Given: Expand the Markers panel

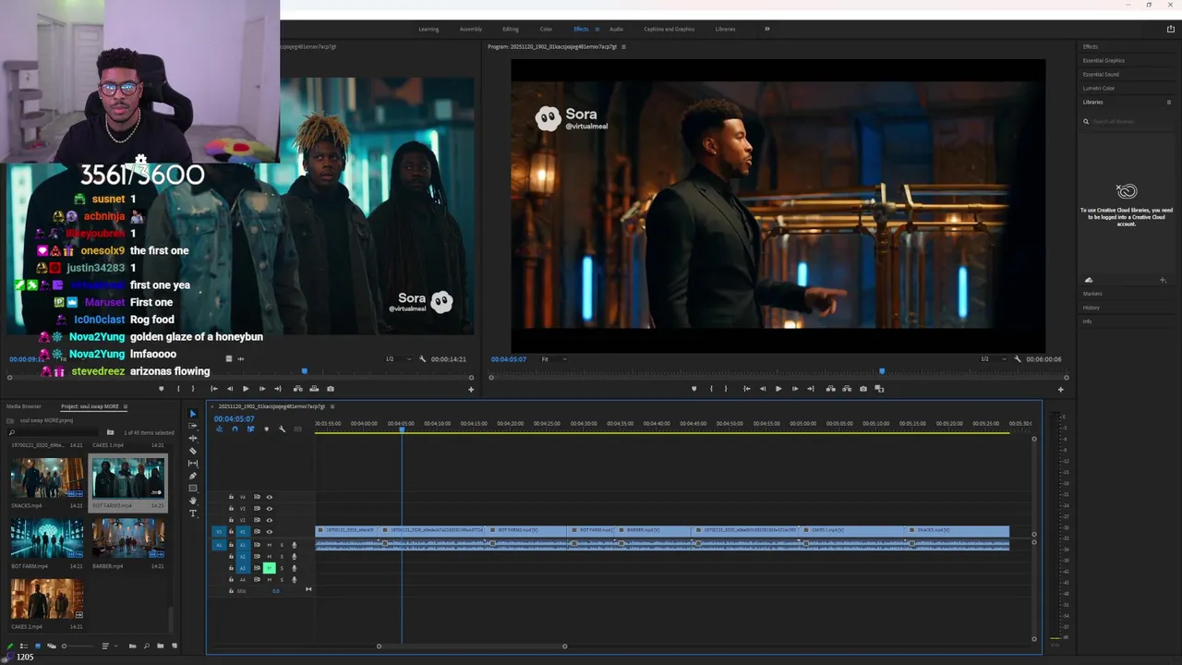Looking at the screenshot, I should click(x=1092, y=294).
